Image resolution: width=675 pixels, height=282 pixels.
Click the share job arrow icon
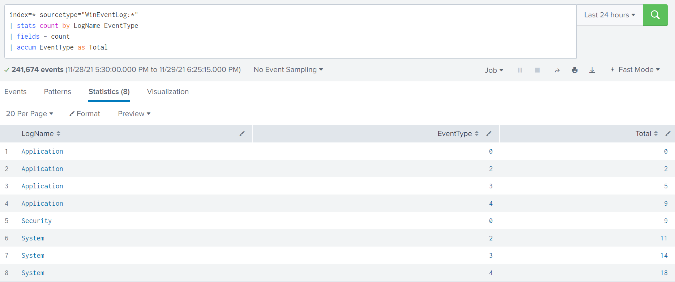[x=557, y=70]
